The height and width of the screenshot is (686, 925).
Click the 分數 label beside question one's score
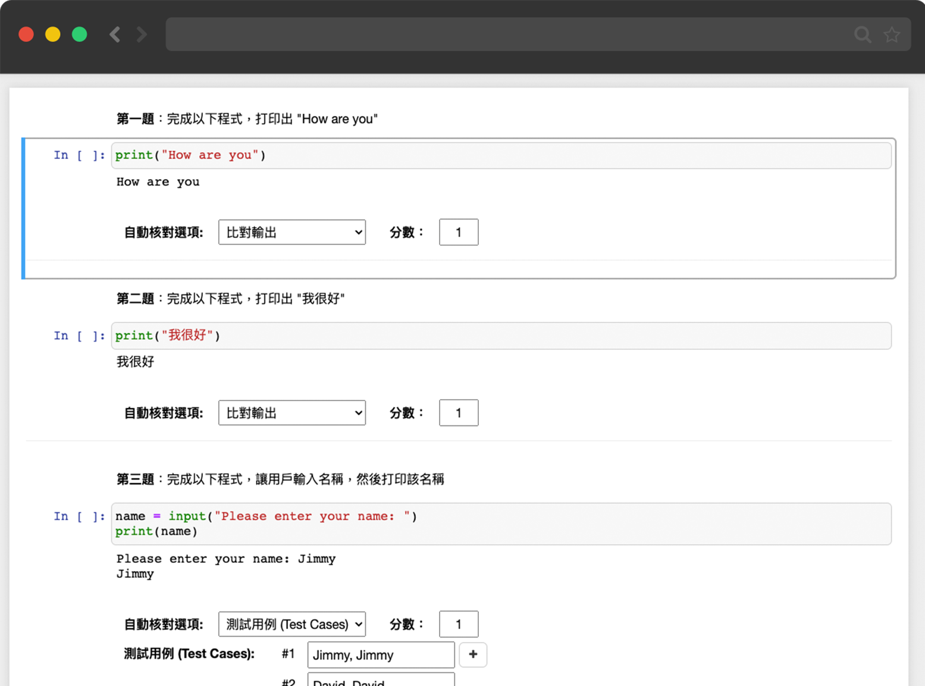point(407,232)
